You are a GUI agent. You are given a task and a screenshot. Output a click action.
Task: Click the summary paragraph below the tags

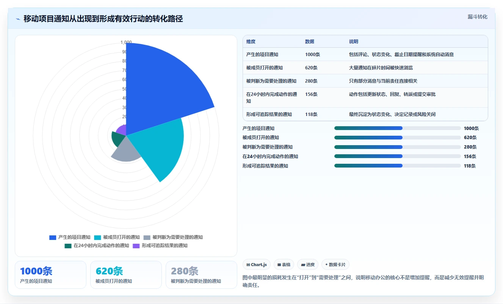pyautogui.click(x=363, y=281)
